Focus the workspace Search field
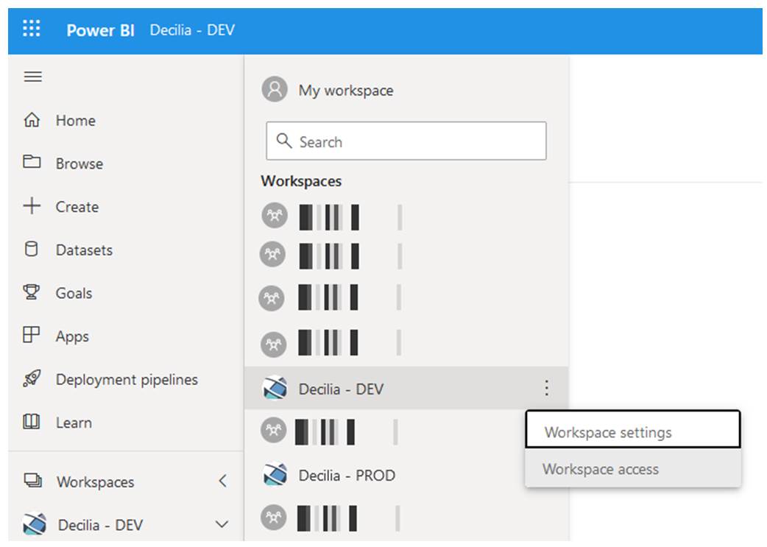This screenshot has height=547, width=767. 406,141
